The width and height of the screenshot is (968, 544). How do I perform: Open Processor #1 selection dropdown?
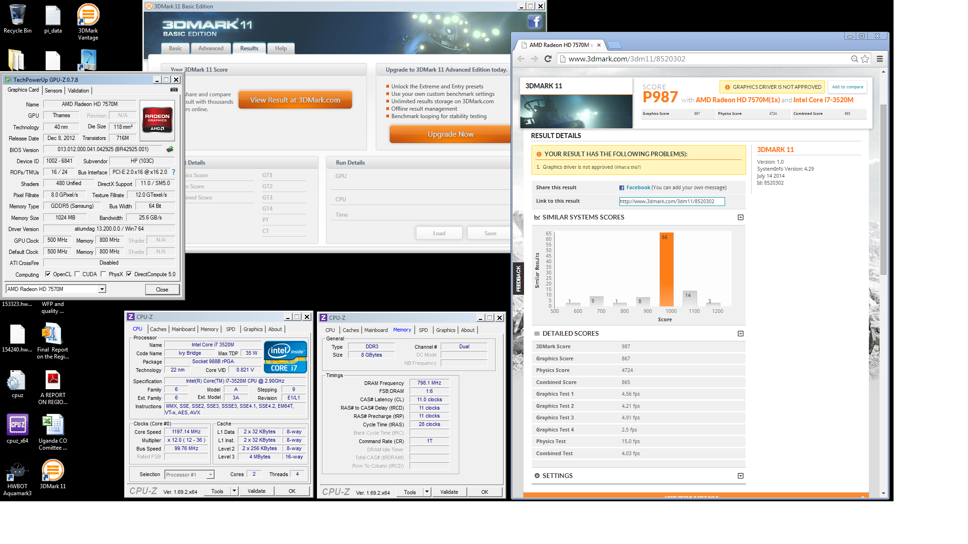(189, 475)
